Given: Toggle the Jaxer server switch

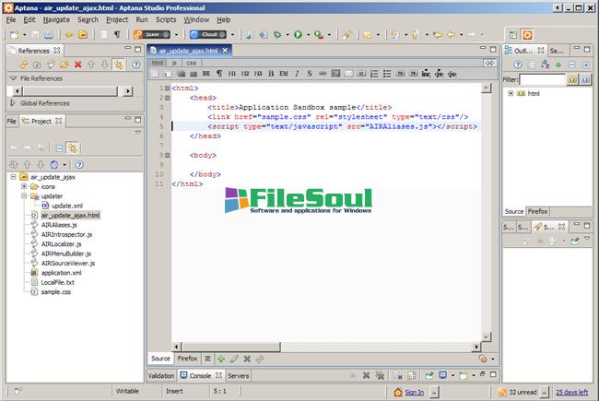Looking at the screenshot, I should coord(150,34).
